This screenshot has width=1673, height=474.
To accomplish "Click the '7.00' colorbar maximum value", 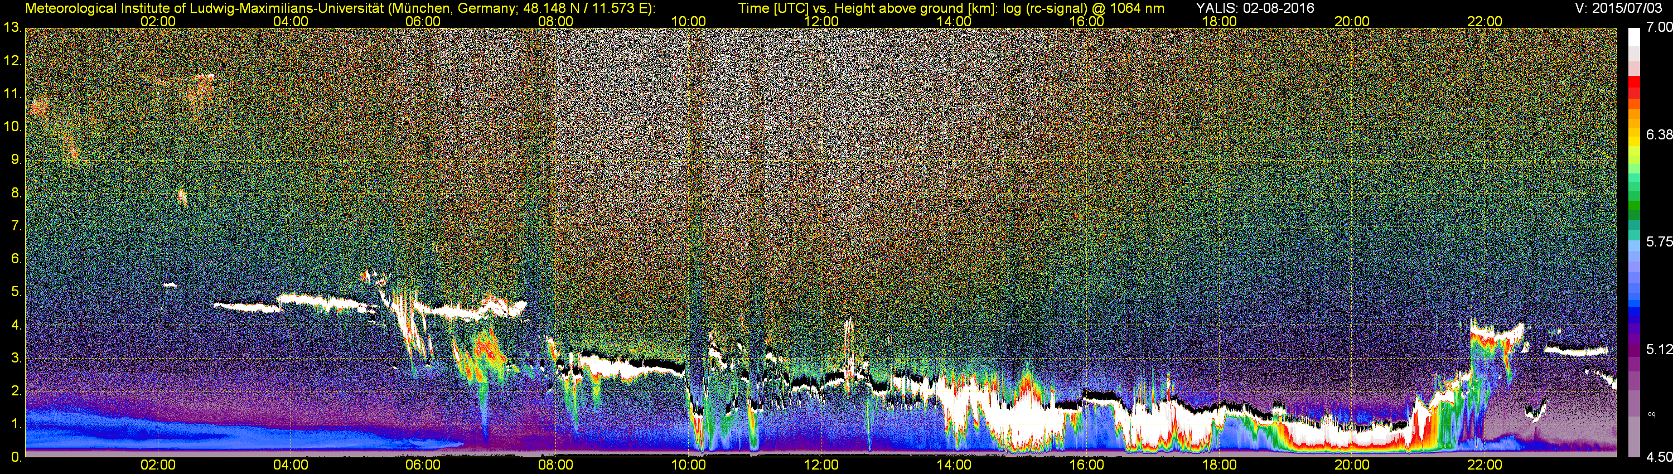I will [x=1659, y=28].
